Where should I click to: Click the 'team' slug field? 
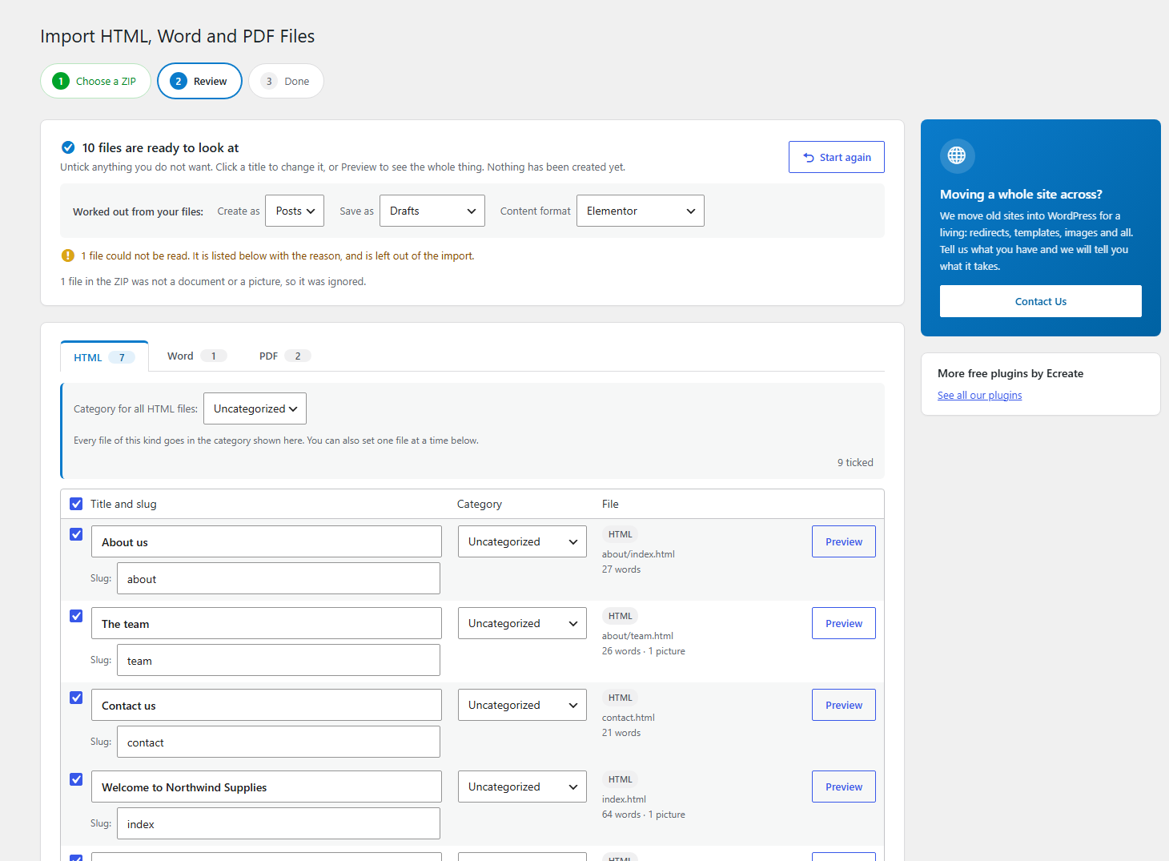279,660
